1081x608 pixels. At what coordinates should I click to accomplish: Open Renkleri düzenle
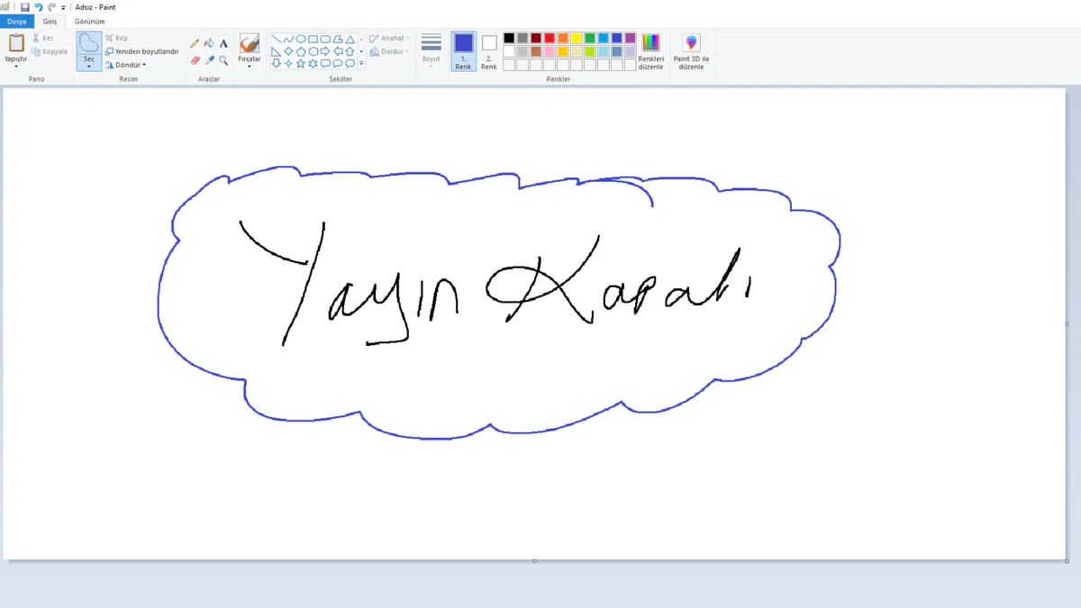(x=650, y=52)
